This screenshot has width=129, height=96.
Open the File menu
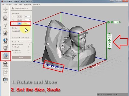[3, 5]
